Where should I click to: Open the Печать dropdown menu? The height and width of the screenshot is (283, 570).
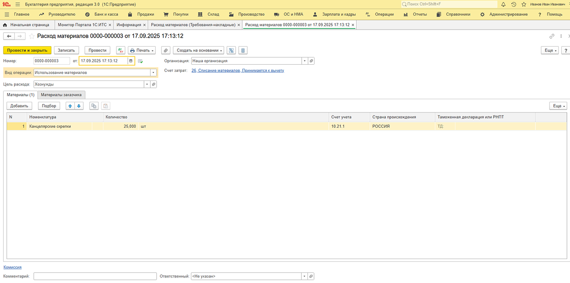(x=142, y=50)
